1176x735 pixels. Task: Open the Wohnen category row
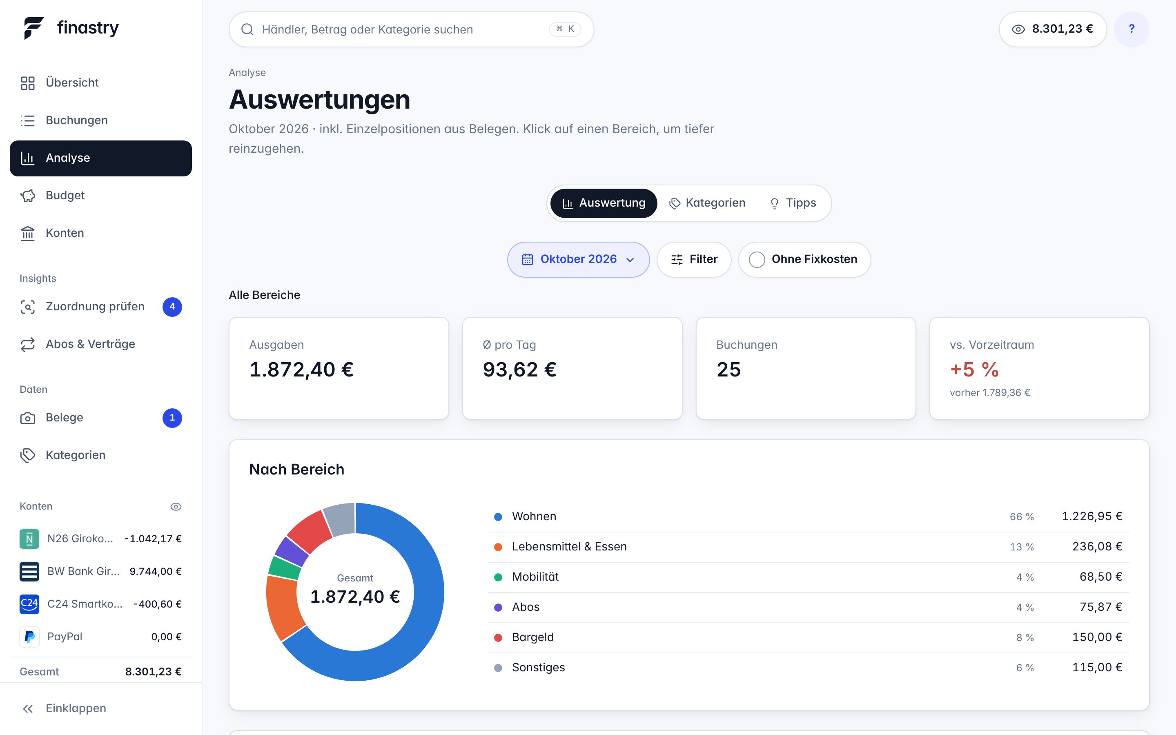808,516
